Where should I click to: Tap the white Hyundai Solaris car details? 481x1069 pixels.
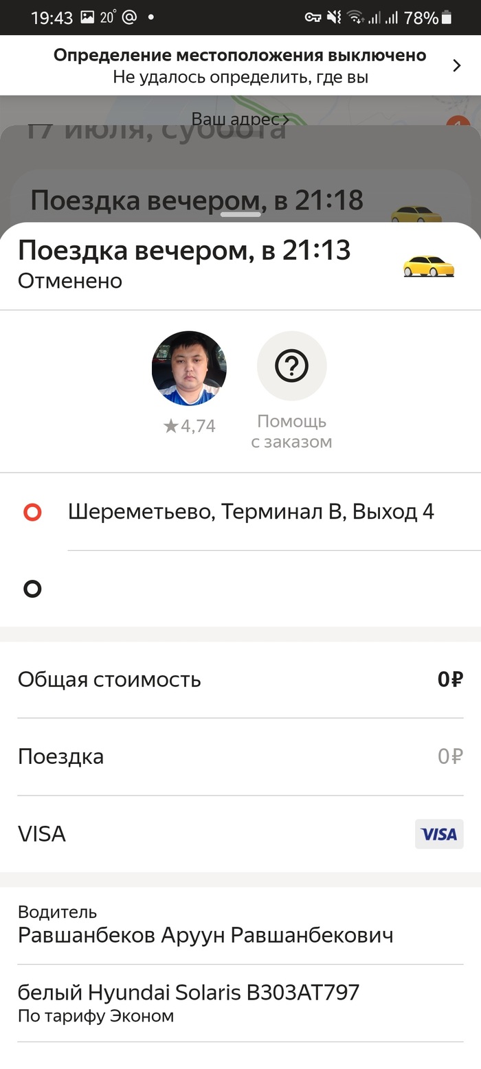tap(188, 992)
